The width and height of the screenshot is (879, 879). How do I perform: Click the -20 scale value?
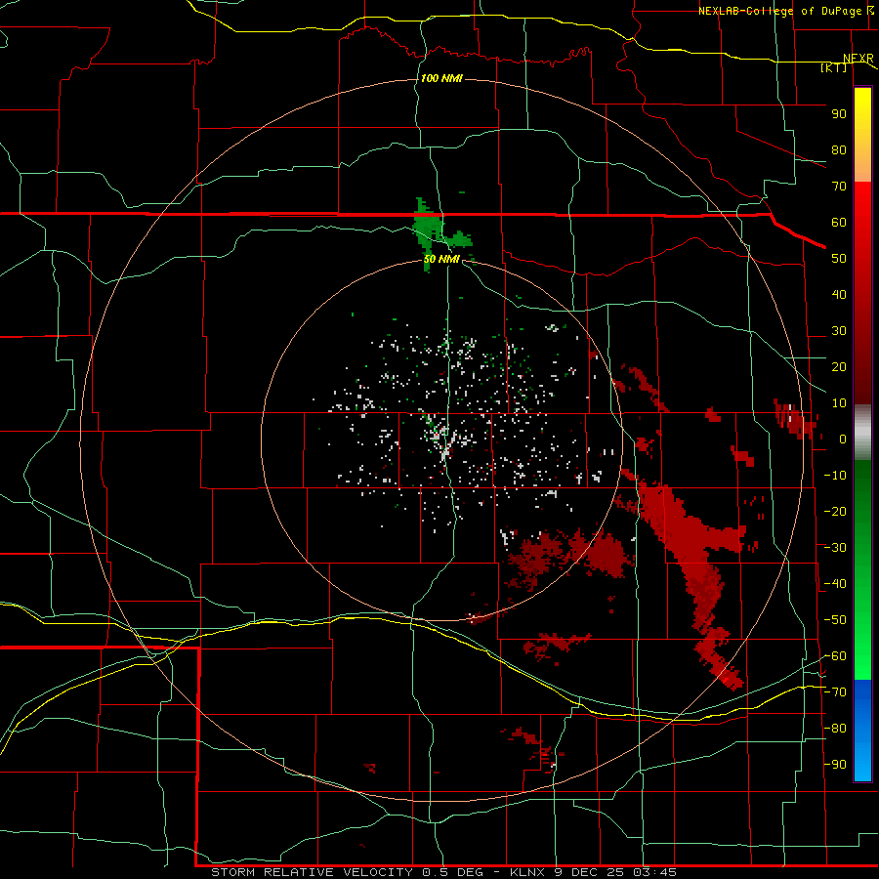[835, 512]
